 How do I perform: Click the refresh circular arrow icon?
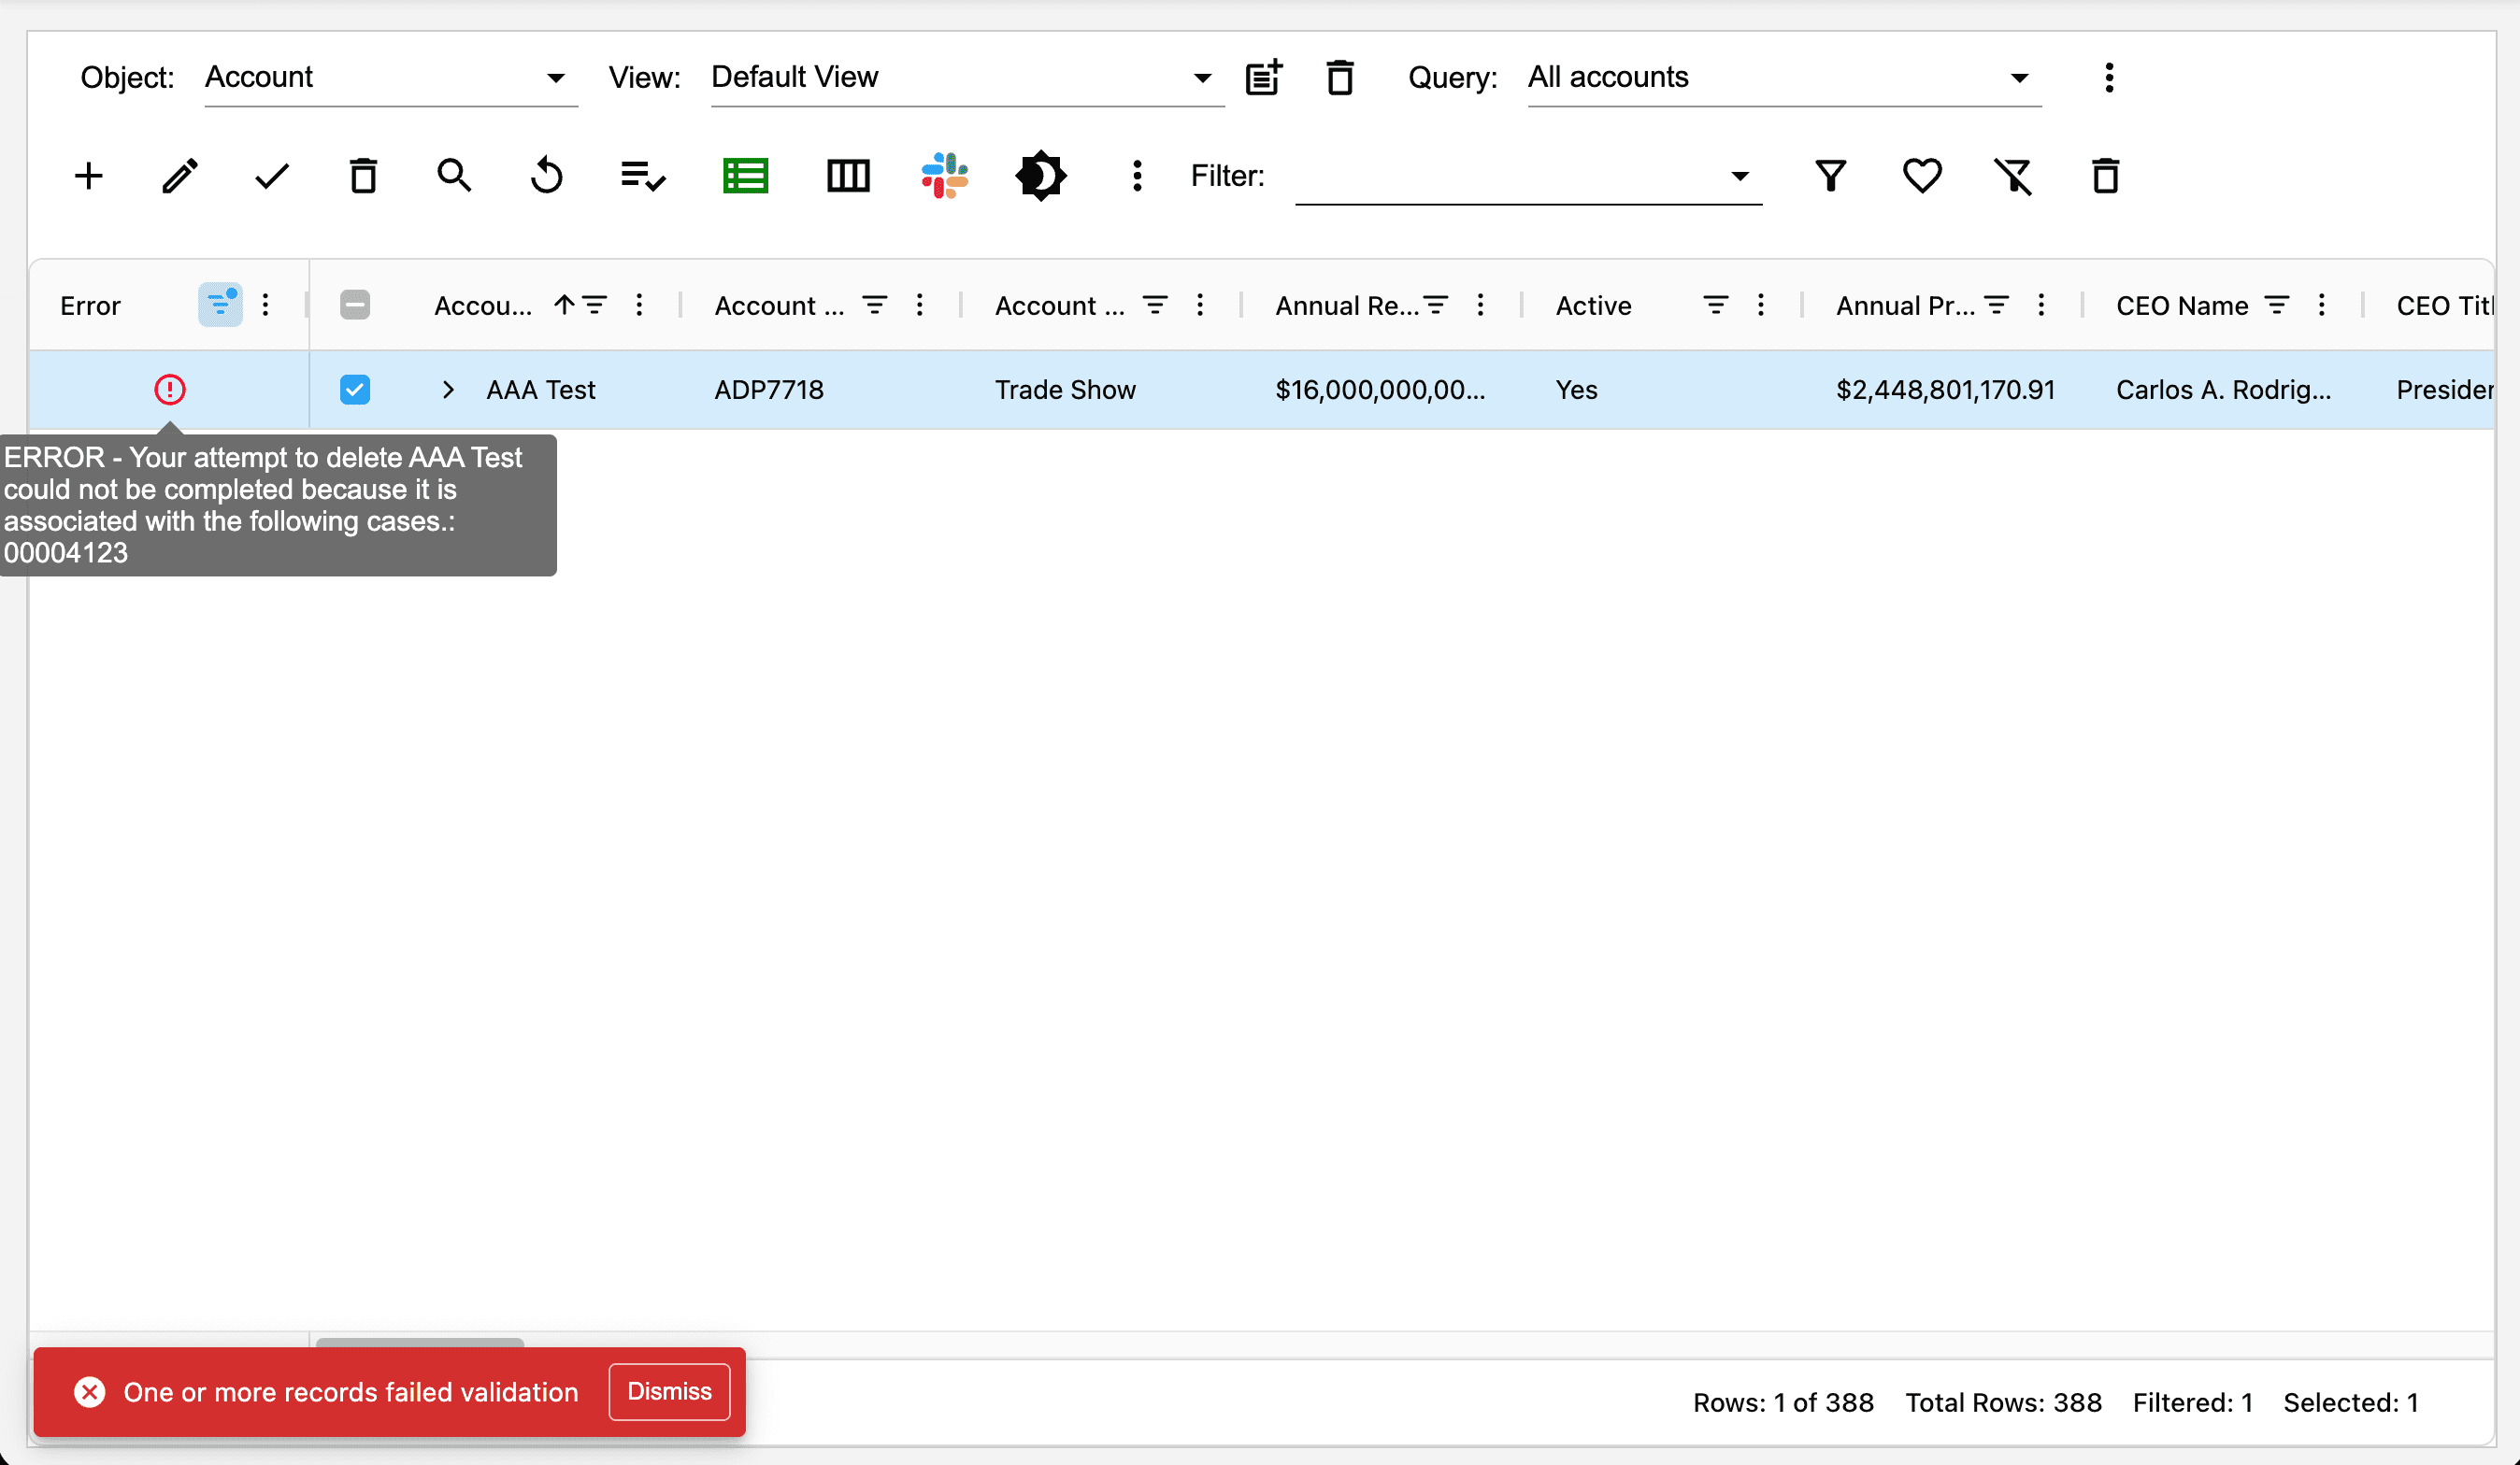tap(546, 176)
